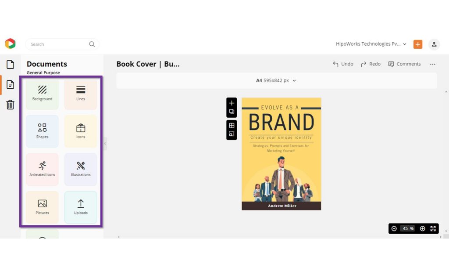Click the orange plus create button
The image size is (449, 253).
tap(418, 44)
